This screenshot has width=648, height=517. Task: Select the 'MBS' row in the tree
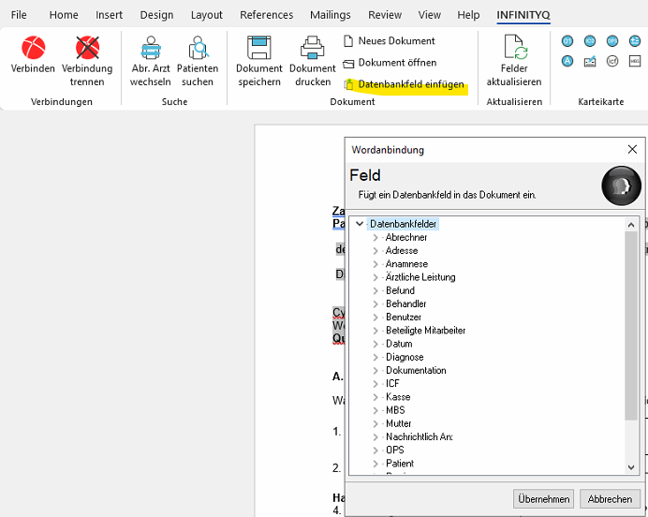395,410
